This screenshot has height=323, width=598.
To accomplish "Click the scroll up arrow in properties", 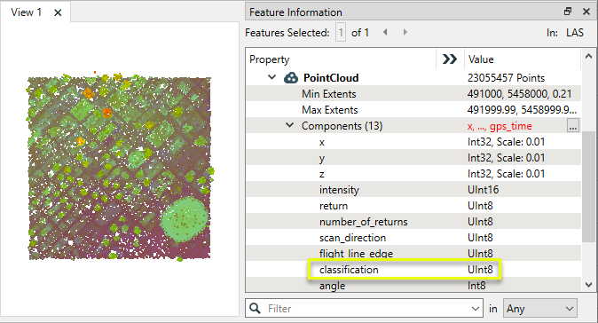I will click(x=588, y=57).
